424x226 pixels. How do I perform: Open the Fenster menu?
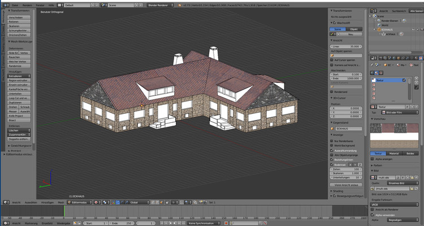(40, 5)
